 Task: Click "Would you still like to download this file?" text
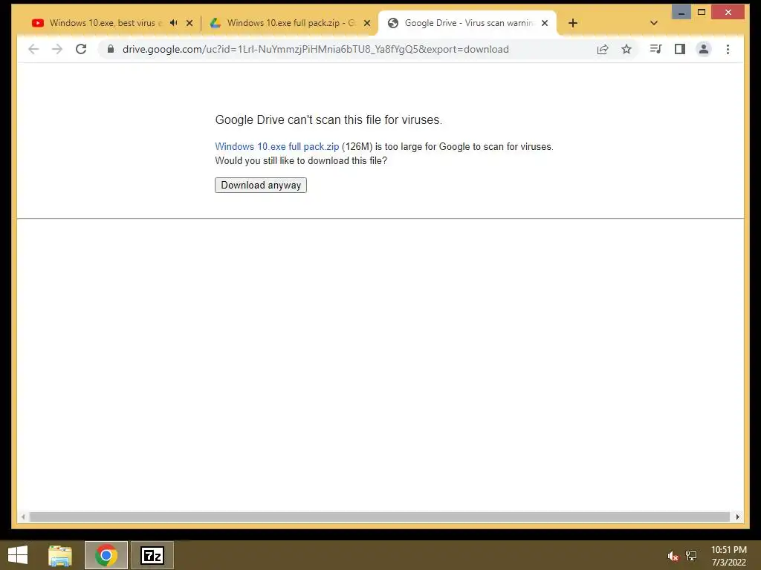click(x=301, y=160)
